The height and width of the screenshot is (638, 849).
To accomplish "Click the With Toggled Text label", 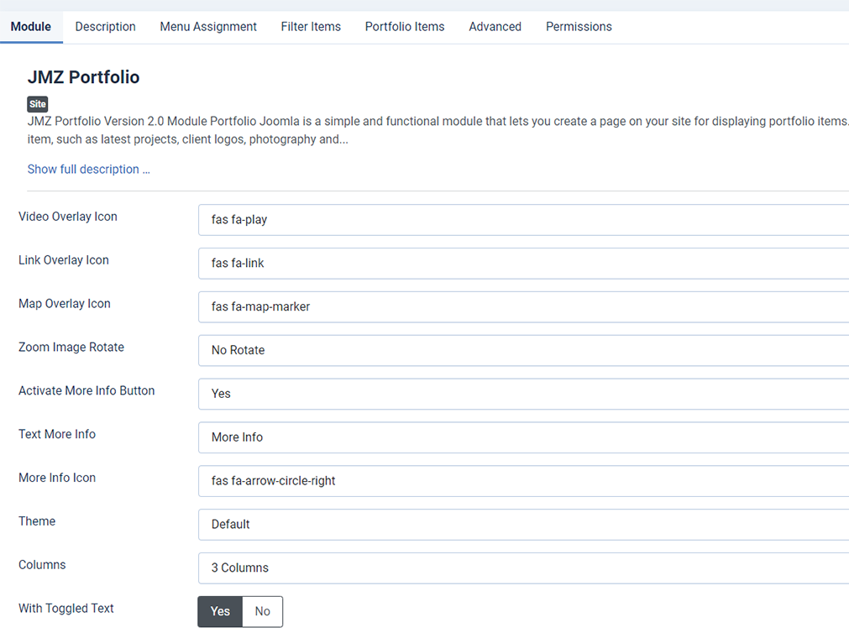I will [66, 609].
